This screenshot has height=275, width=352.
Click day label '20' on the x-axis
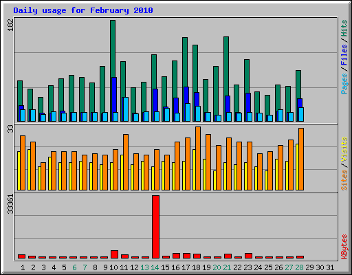click(x=217, y=267)
